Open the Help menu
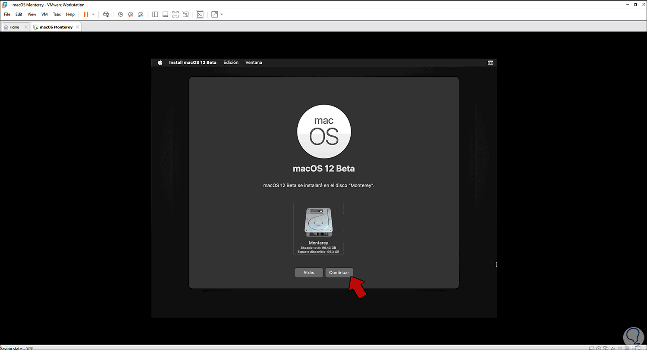This screenshot has height=350, width=647. (x=70, y=14)
